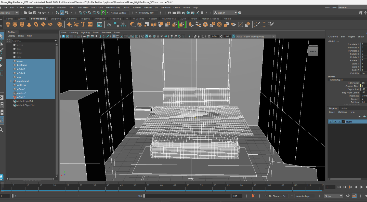Click the Redo arrow icon
Image resolution: width=367 pixels, height=202 pixels.
pyautogui.click(x=44, y=13)
